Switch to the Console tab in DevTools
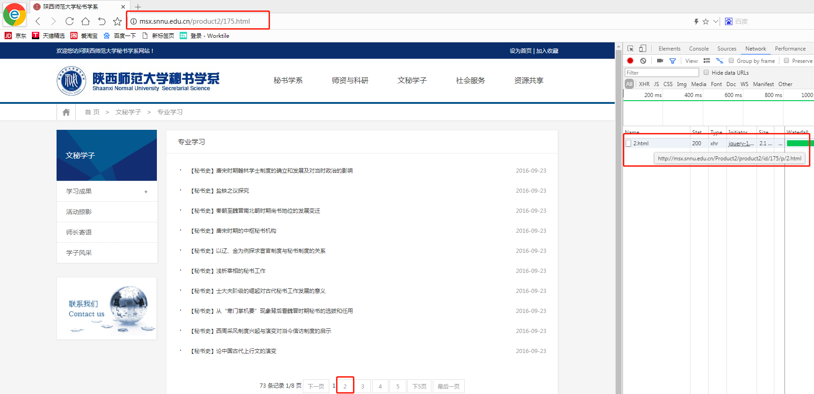This screenshot has width=814, height=394. pos(699,49)
